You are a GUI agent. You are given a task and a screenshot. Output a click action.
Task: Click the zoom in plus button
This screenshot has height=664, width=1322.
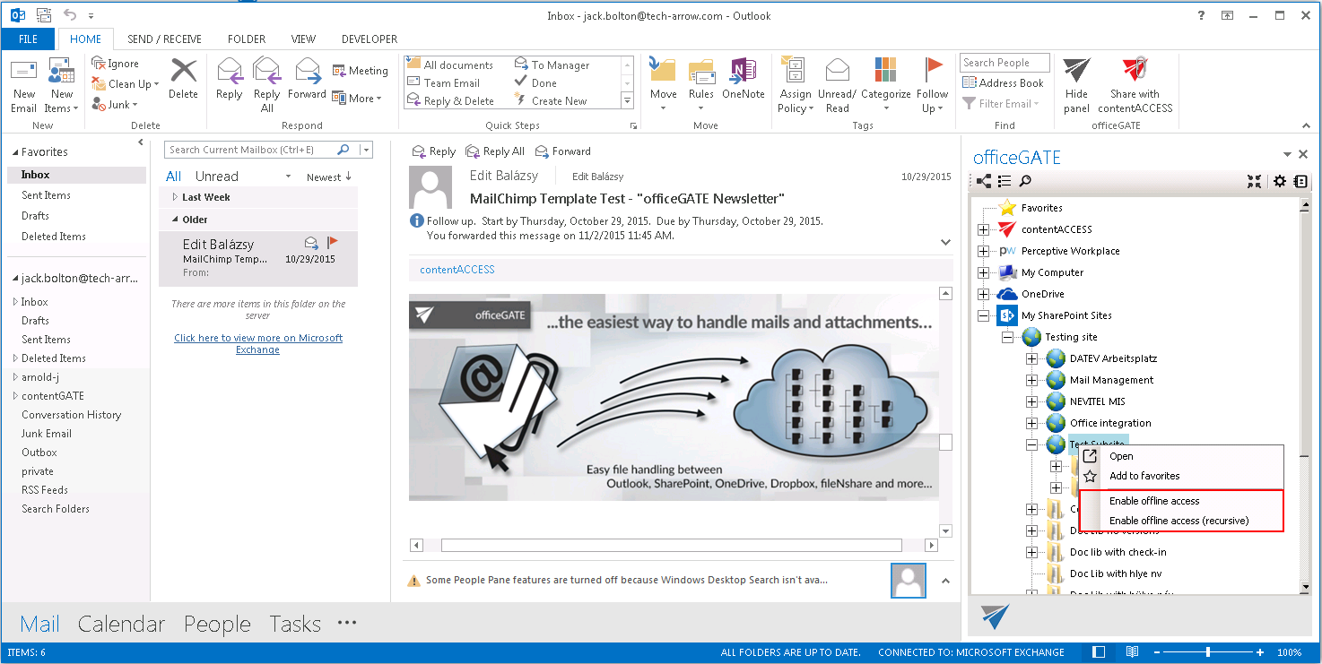[1260, 652]
